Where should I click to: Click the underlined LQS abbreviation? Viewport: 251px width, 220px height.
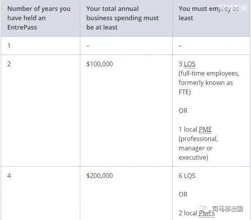tap(189, 64)
